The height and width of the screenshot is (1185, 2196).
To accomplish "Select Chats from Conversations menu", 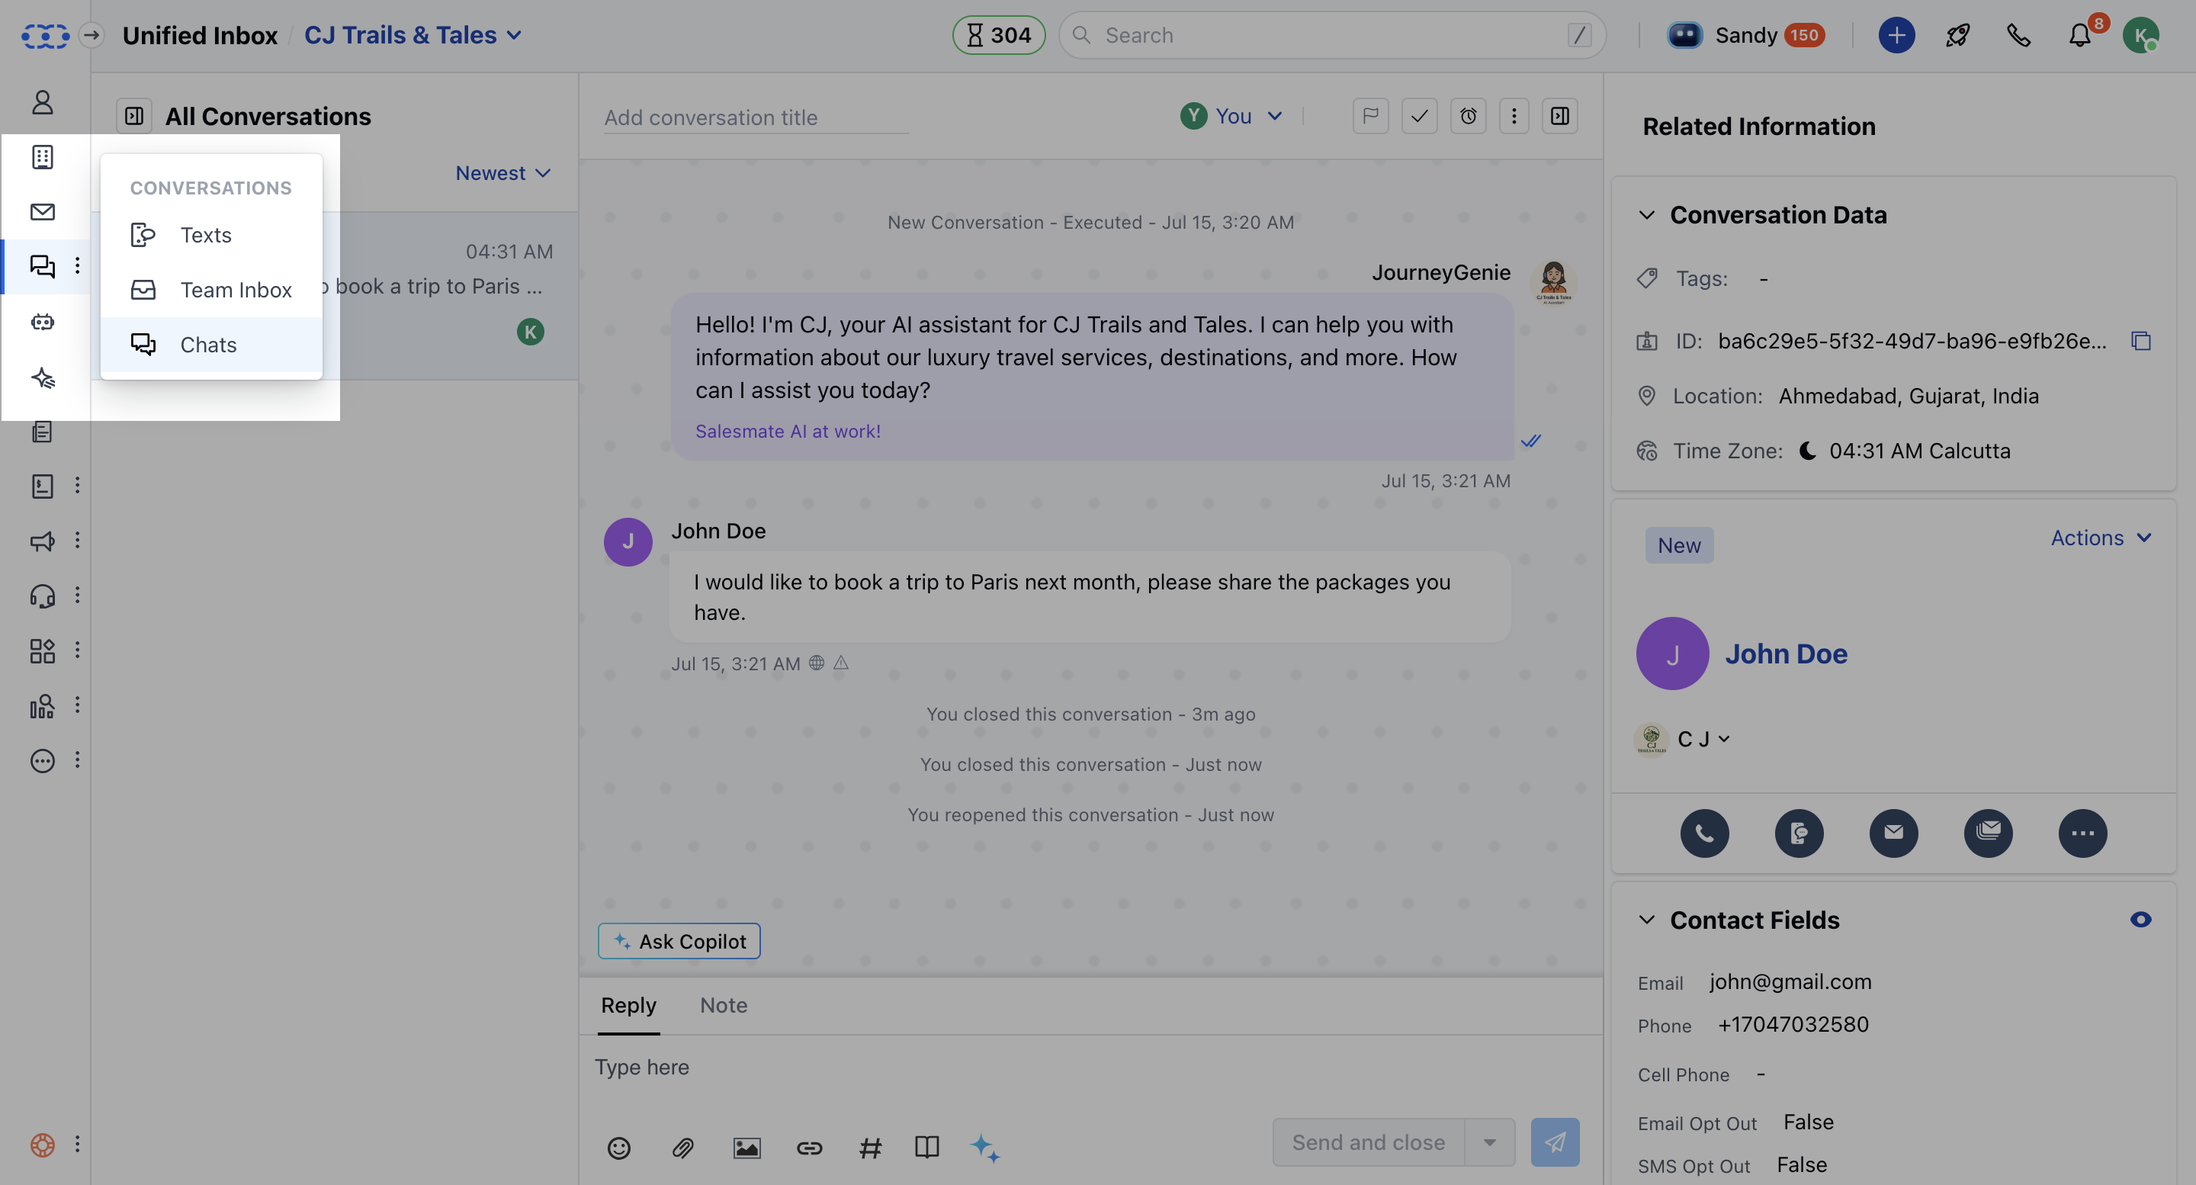I will point(210,345).
